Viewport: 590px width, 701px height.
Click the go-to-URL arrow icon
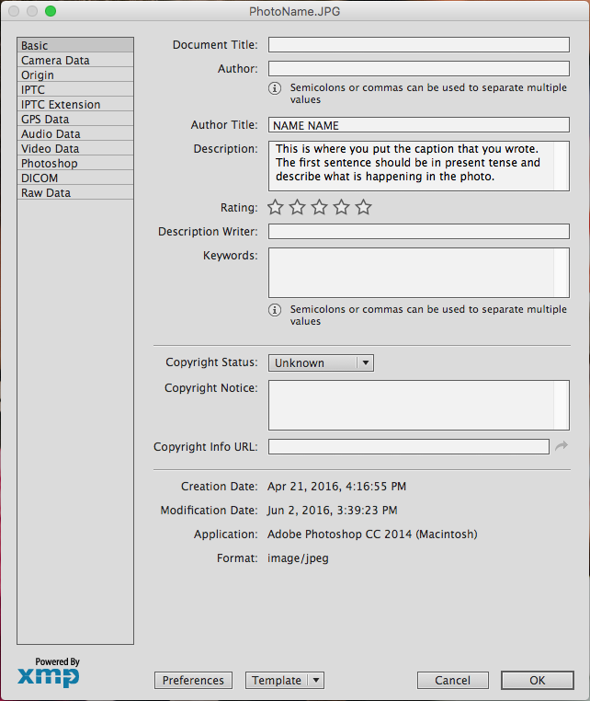click(562, 446)
